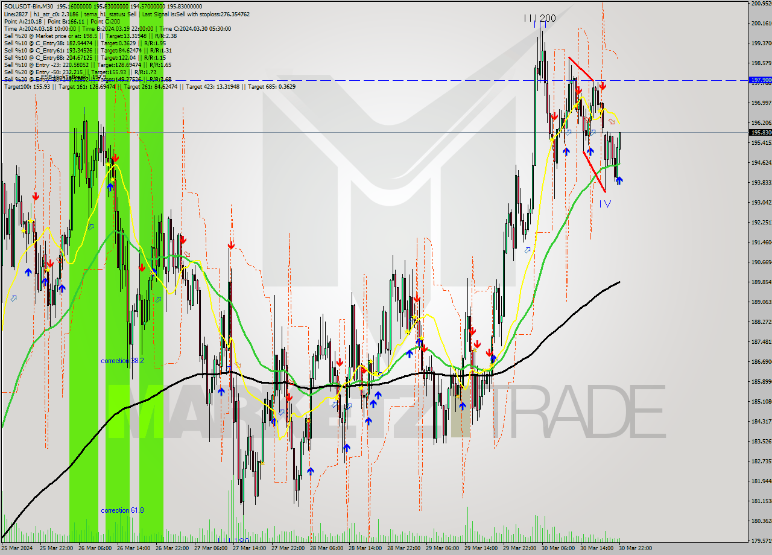Screen dimensions: 772x555
Task: Select the 181.944 price axis label
Action: coord(761,481)
